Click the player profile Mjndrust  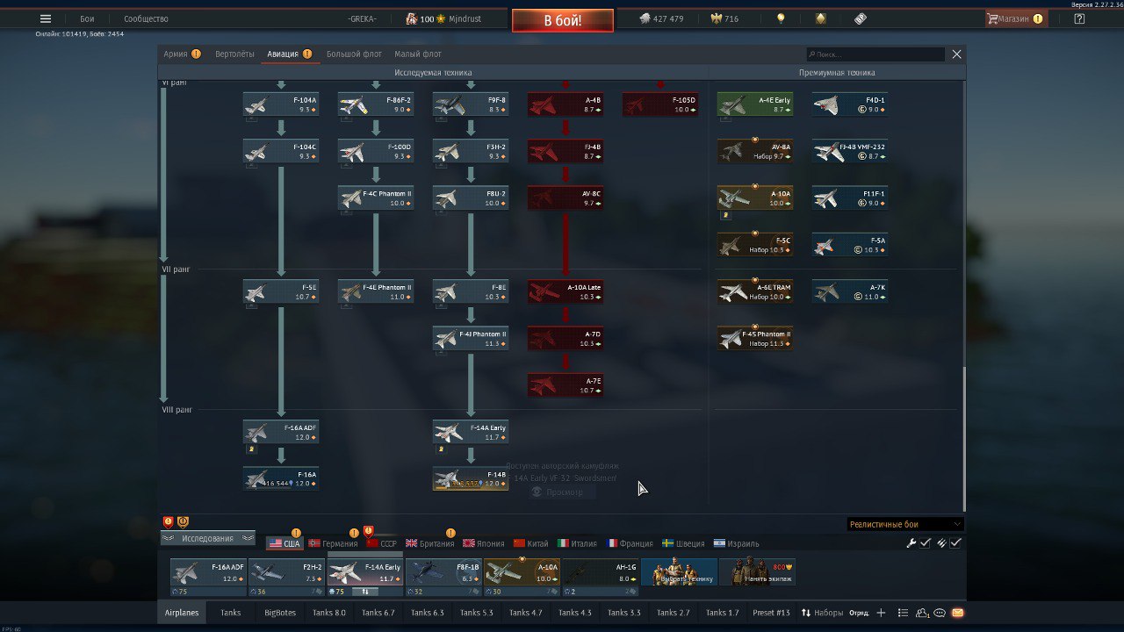(443, 18)
